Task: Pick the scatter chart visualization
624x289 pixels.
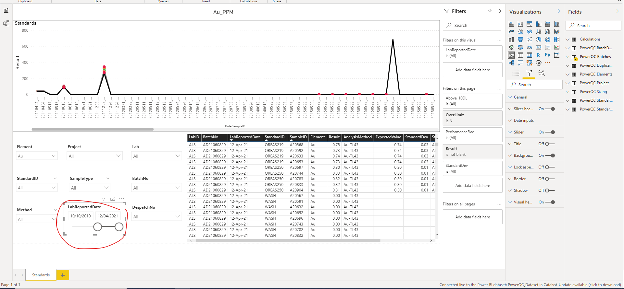Action: tap(530, 40)
